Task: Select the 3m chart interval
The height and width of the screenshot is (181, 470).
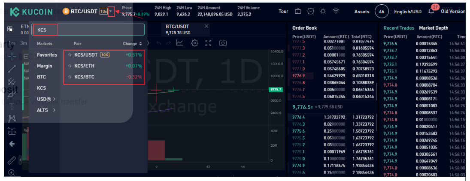Action: point(23,43)
